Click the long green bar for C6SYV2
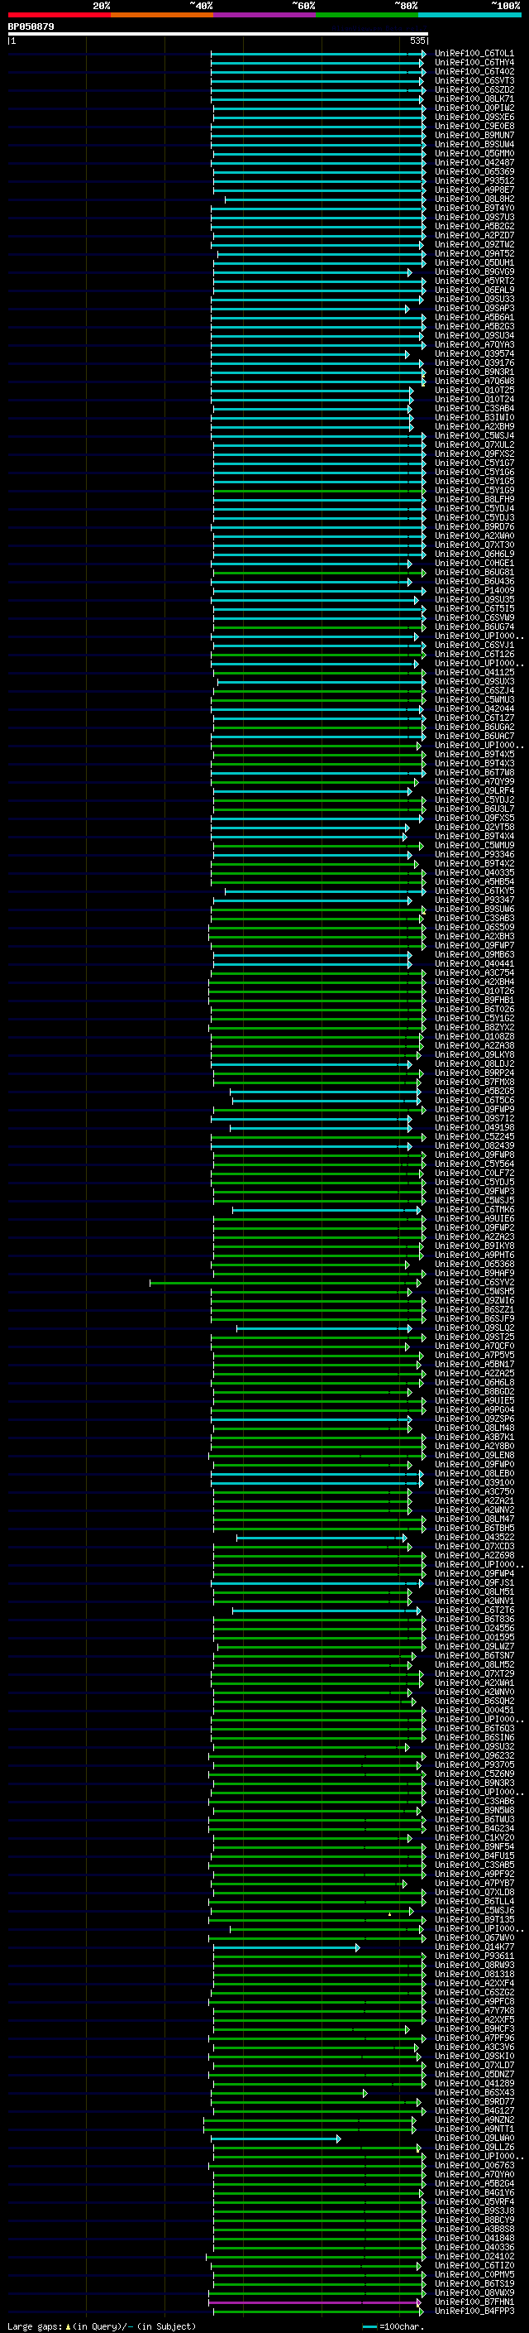This screenshot has height=2333, width=529. point(285,1283)
